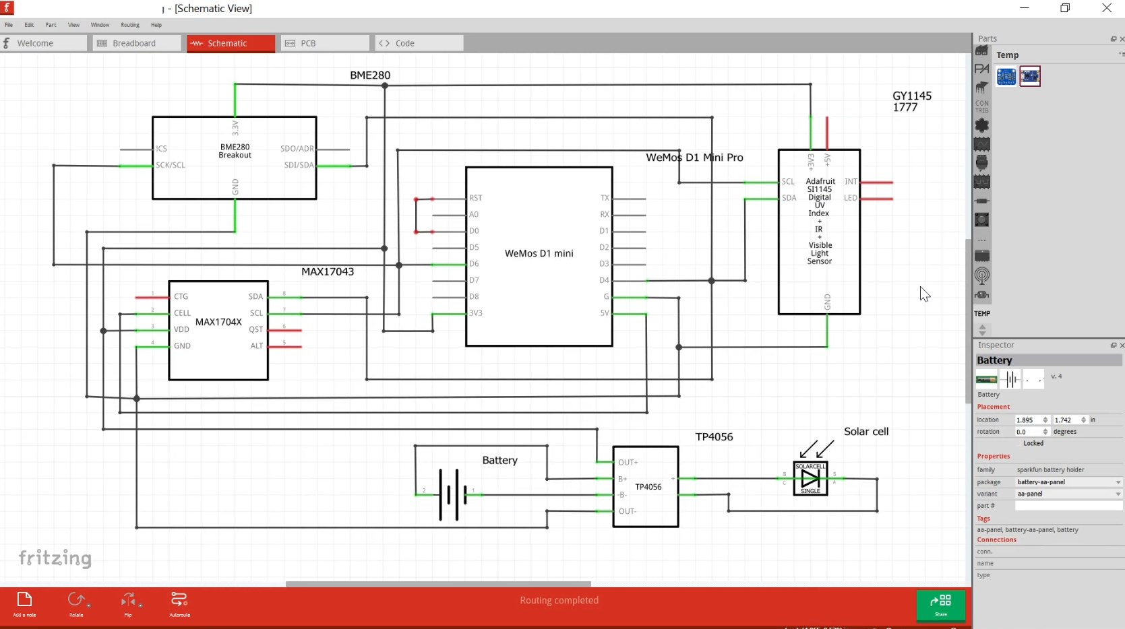
Task: Increase the rotation value with its stepper
Action: [1045, 430]
